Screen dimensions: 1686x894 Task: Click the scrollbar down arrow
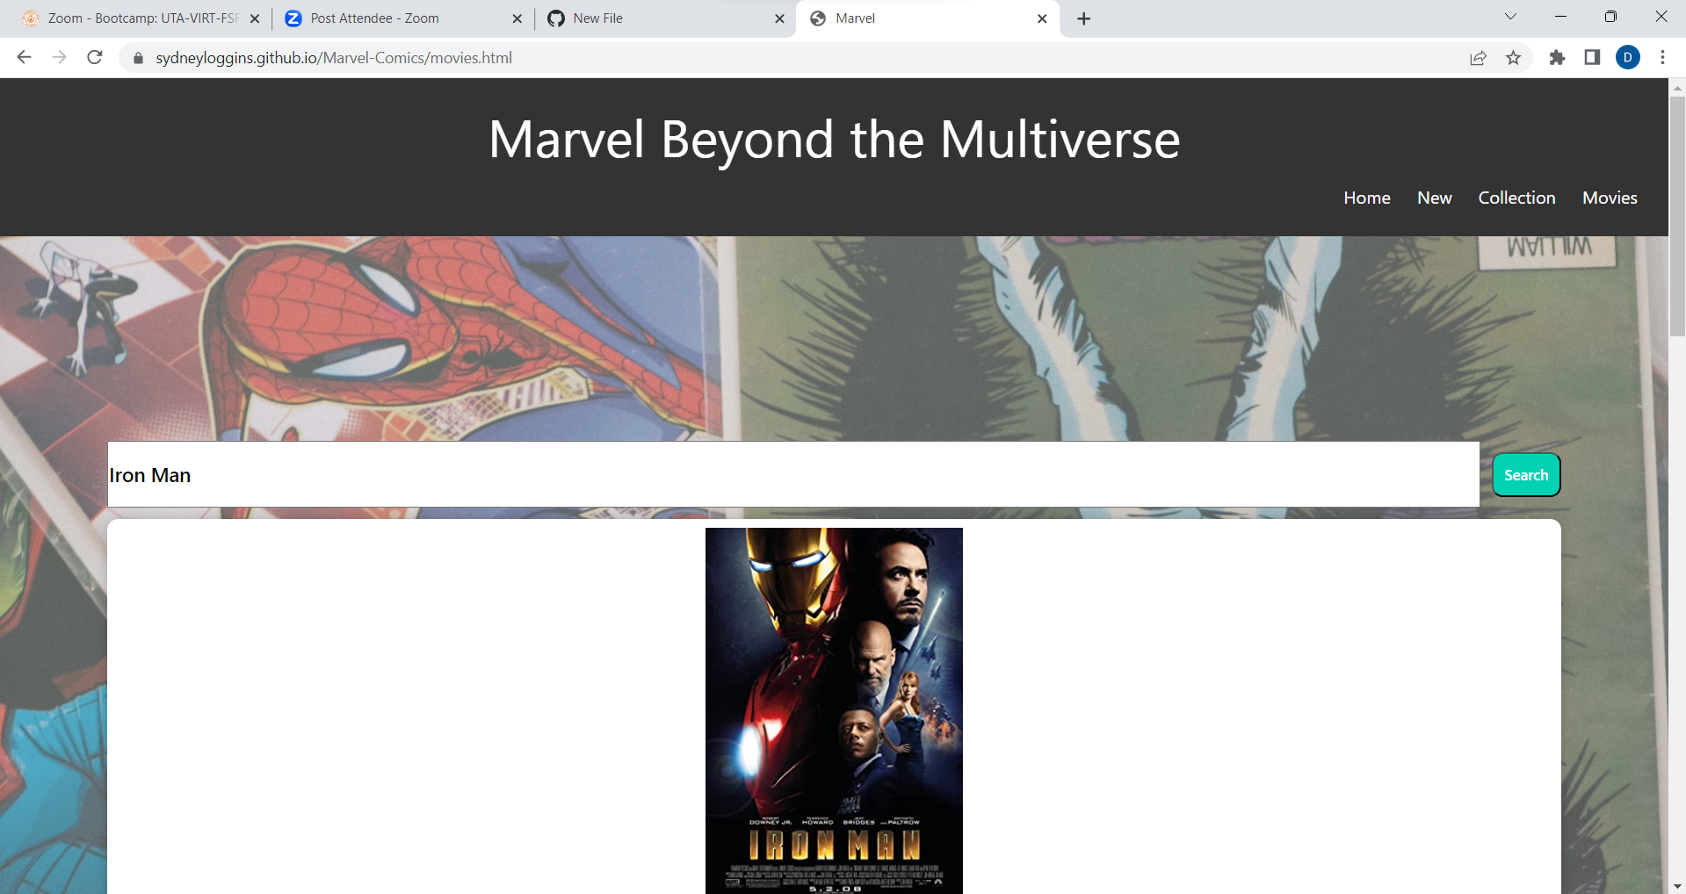[1678, 885]
